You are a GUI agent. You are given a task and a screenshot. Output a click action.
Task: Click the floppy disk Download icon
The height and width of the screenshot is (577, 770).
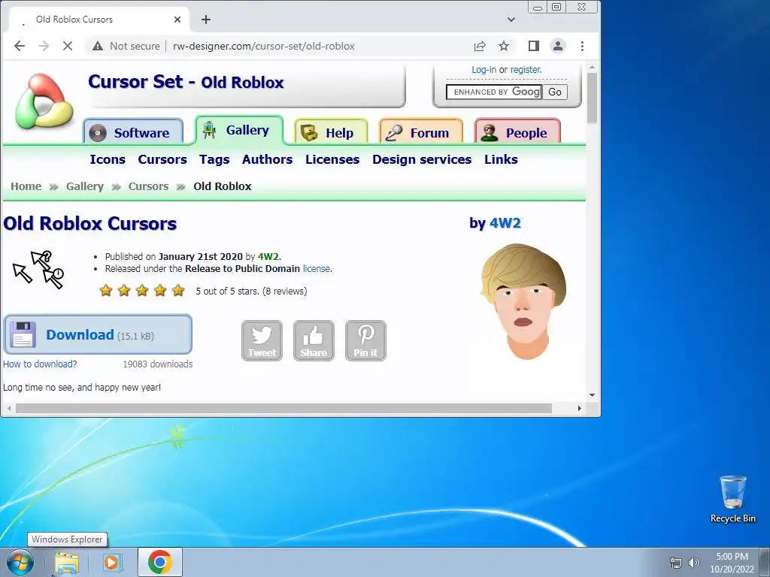coord(23,334)
